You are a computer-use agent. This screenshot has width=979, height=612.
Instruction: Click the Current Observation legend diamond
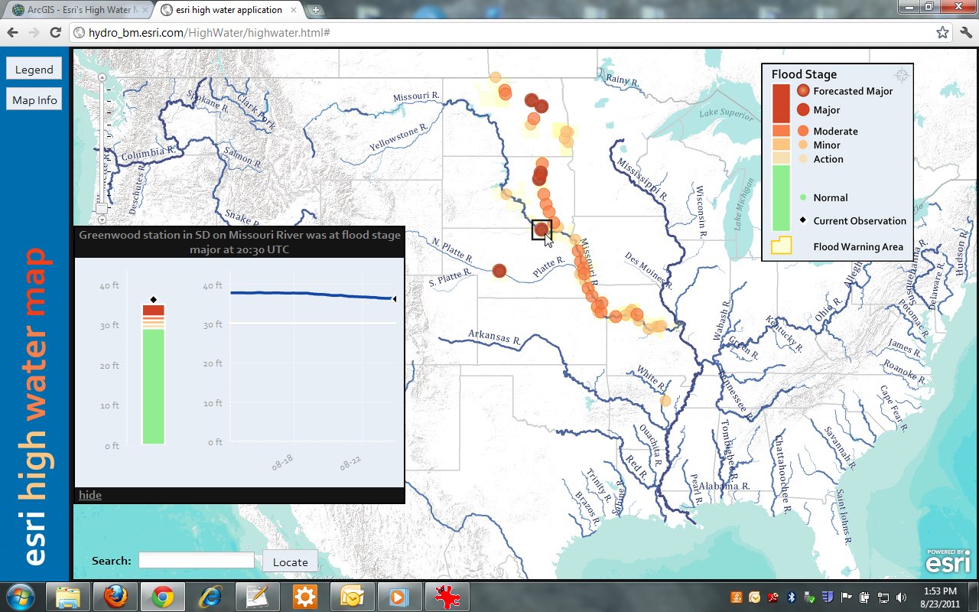point(803,220)
